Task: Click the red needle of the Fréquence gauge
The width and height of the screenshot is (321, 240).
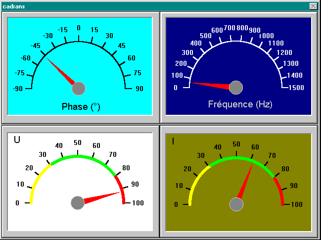Action: coord(211,86)
